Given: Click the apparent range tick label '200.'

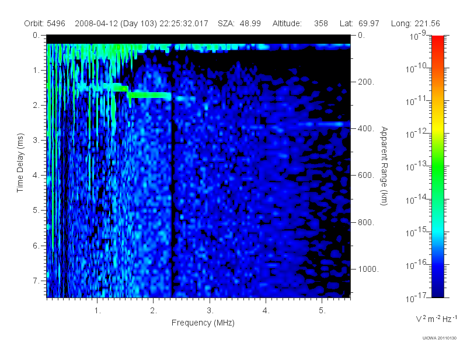Looking at the screenshot, I should pyautogui.click(x=366, y=82).
